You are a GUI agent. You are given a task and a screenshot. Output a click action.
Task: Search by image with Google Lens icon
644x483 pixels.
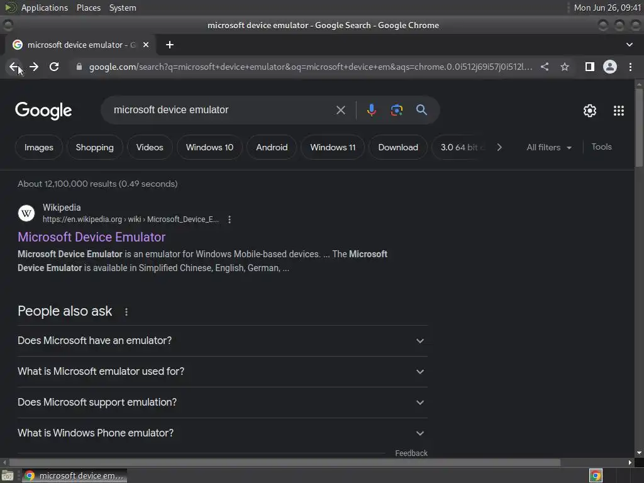[396, 110]
